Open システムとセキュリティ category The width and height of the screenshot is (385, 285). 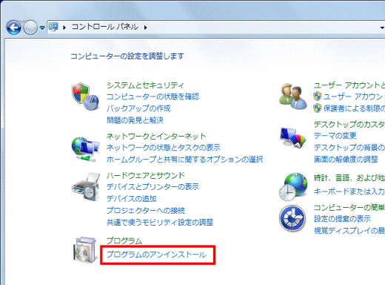tap(145, 85)
